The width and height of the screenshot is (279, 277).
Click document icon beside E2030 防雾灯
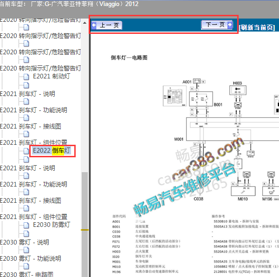click(x=26, y=225)
